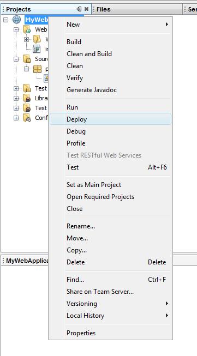This screenshot has height=356, width=197.
Task: Expand the Libraries tree node
Action: coord(16,98)
